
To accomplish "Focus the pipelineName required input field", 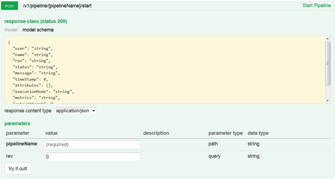I will click(x=92, y=144).
